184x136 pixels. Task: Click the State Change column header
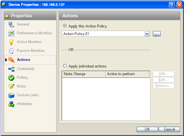coord(84,74)
